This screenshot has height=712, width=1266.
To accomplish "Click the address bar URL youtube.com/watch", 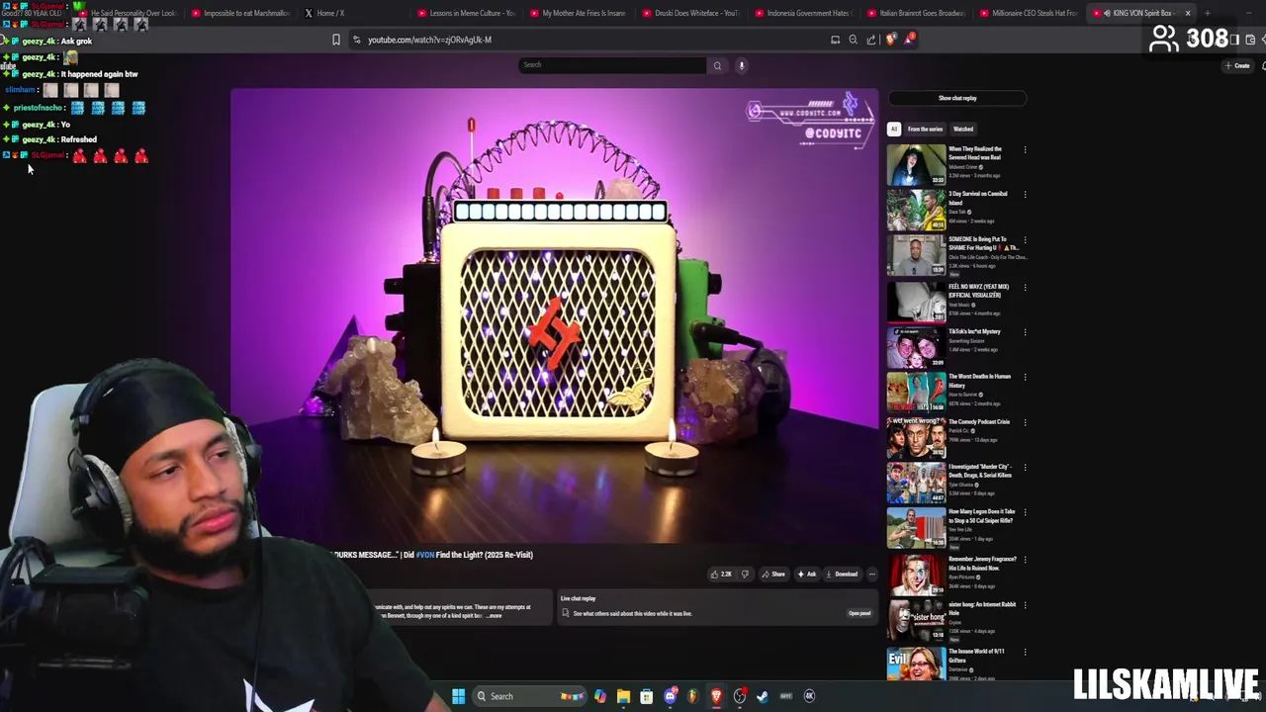I will [429, 40].
